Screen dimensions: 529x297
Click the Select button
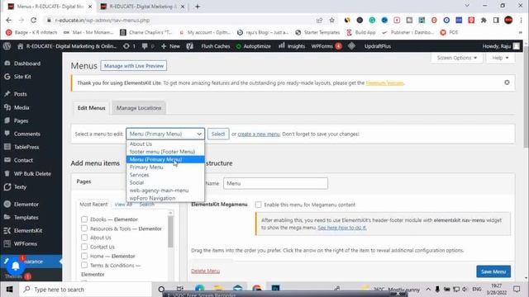pyautogui.click(x=218, y=134)
